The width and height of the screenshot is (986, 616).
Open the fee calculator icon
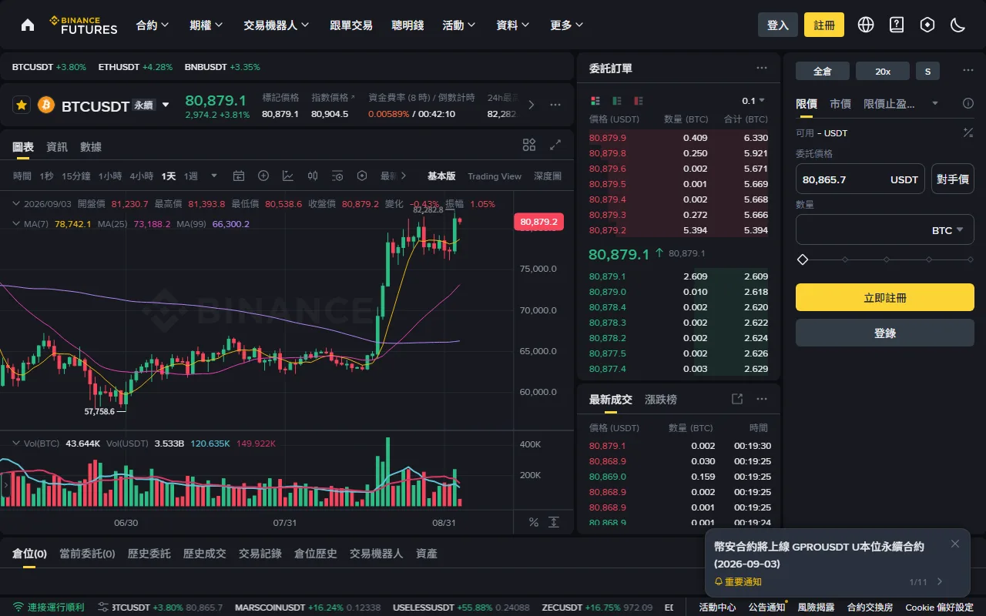pyautogui.click(x=968, y=132)
